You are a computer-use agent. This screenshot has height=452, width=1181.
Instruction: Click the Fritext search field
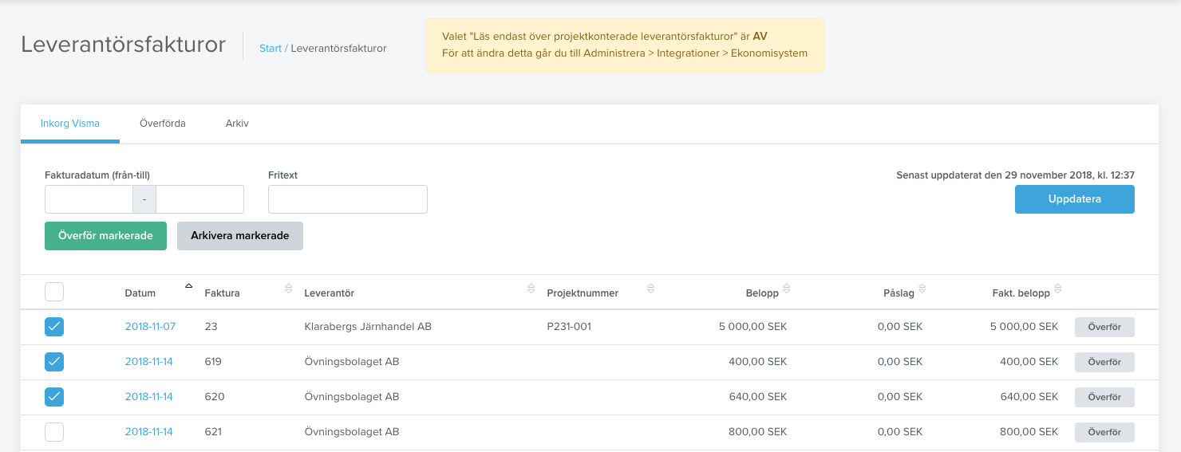tap(348, 199)
